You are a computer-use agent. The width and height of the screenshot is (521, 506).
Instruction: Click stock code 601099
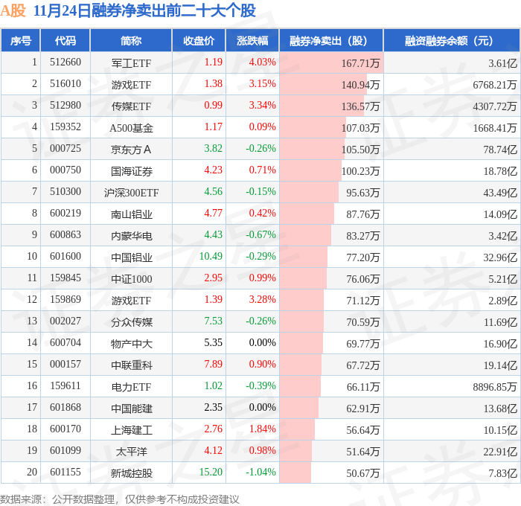65,451
